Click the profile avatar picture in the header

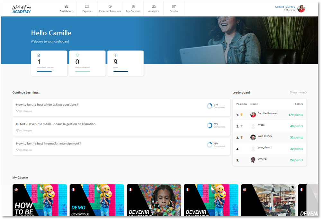tap(301, 8)
